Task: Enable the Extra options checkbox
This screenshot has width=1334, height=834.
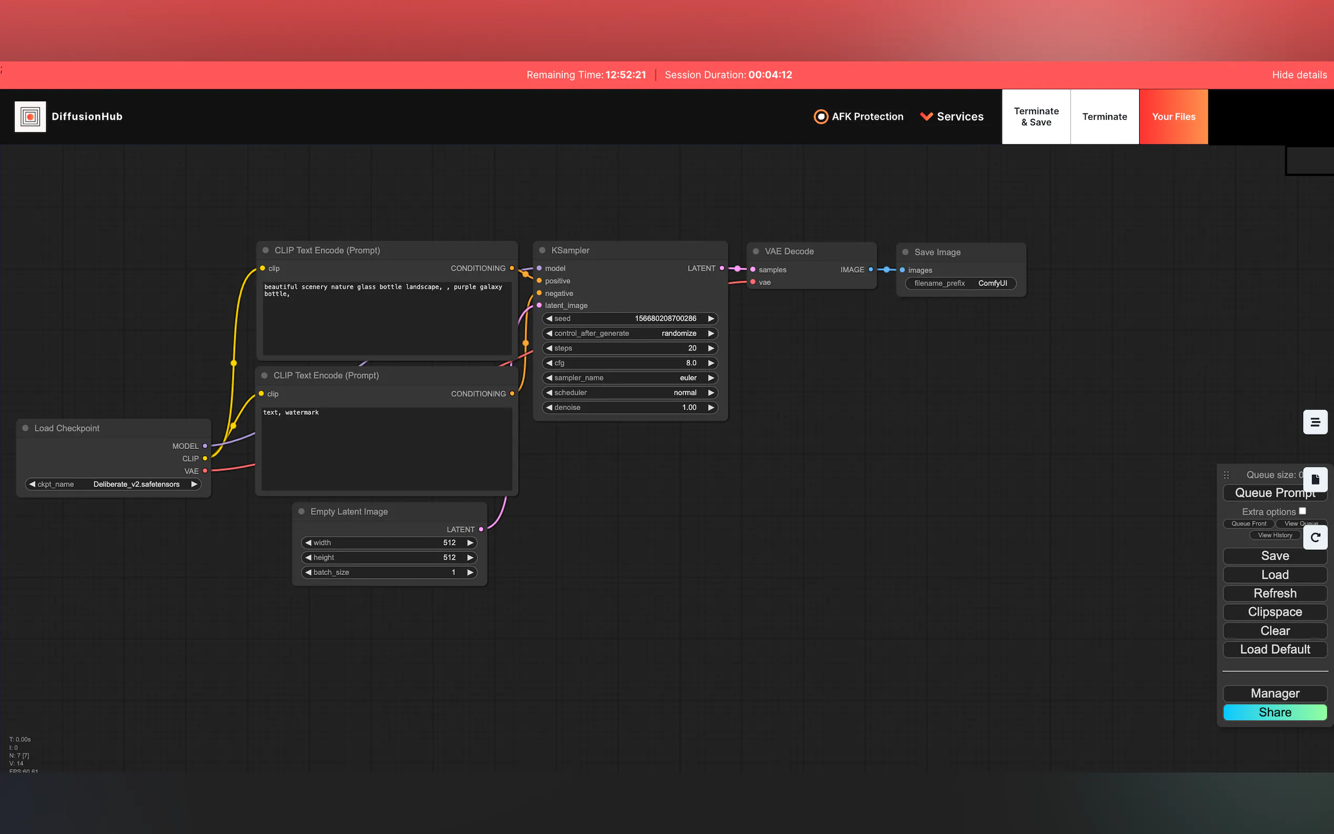Action: (x=1302, y=511)
